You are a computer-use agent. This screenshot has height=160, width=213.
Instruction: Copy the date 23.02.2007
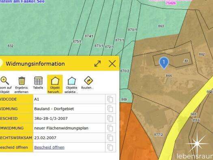point(110,138)
